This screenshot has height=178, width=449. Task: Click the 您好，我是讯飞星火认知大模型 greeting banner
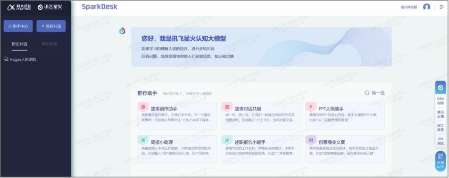click(x=261, y=47)
